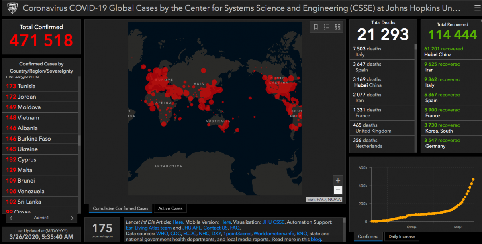
Task: Click the 356 deaths Netherlands row
Action: click(382, 143)
